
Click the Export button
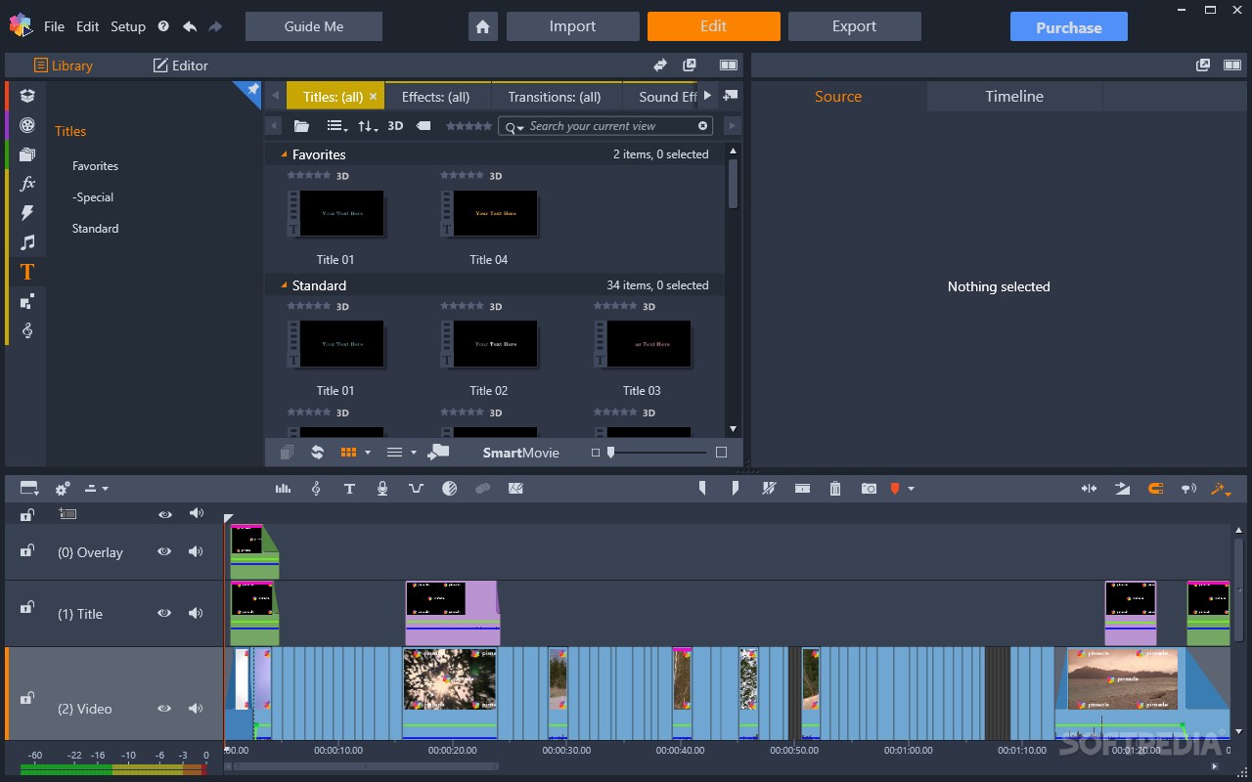854,26
